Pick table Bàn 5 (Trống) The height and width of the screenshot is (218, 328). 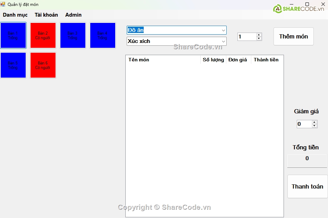[x=13, y=65]
